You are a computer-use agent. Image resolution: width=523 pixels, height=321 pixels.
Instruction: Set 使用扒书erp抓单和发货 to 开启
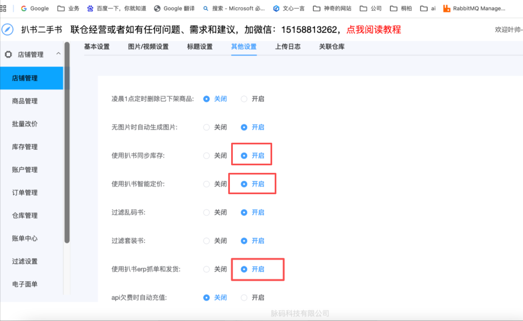pos(252,270)
